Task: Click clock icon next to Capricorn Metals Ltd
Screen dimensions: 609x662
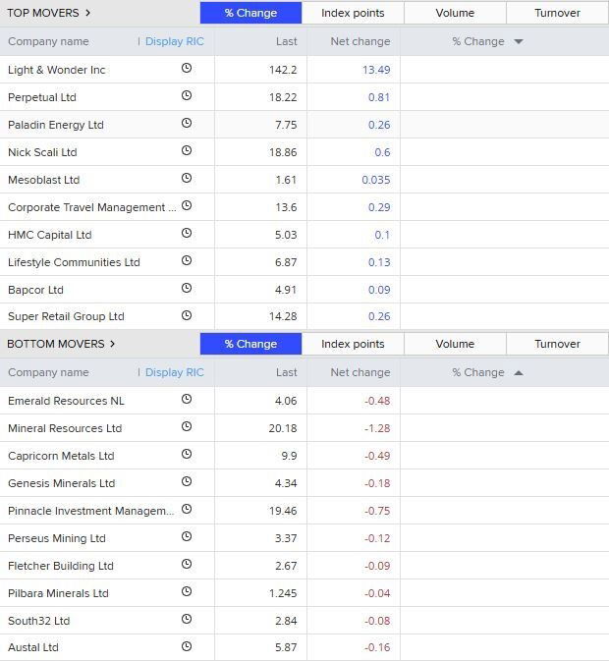Action: 187,454
